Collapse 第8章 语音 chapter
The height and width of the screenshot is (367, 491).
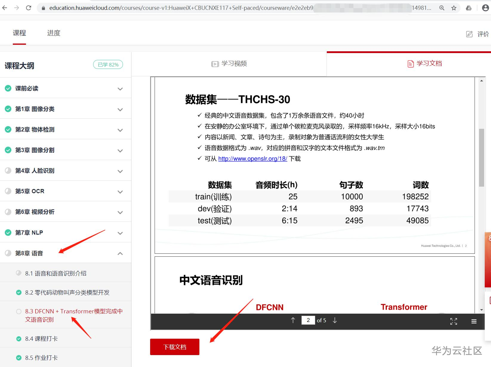click(120, 253)
